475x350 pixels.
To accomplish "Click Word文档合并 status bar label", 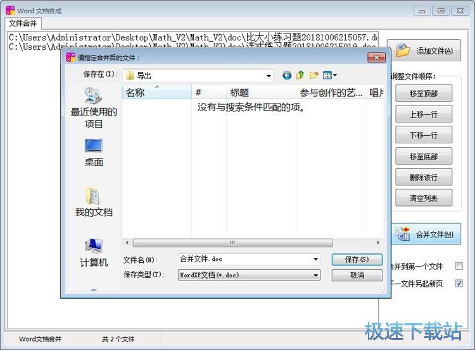I will tap(41, 339).
